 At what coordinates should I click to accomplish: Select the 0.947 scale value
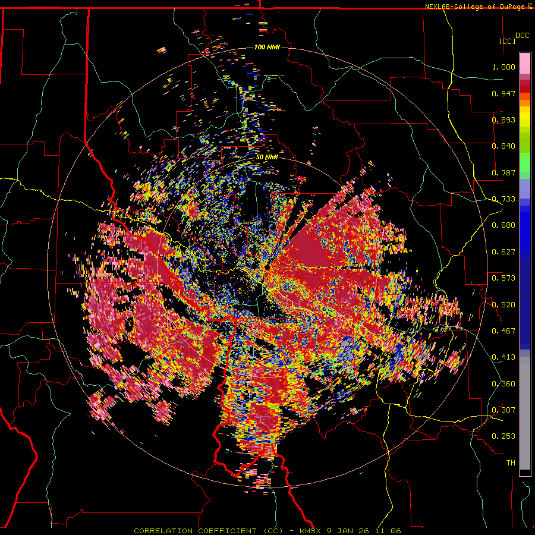503,93
